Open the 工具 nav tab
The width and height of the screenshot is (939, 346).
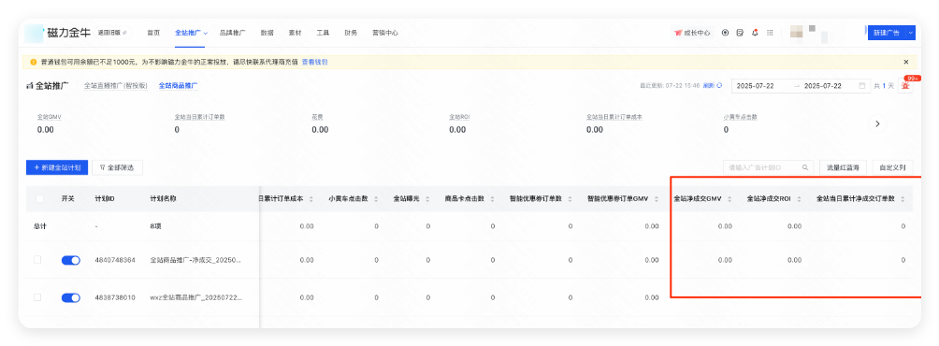323,33
